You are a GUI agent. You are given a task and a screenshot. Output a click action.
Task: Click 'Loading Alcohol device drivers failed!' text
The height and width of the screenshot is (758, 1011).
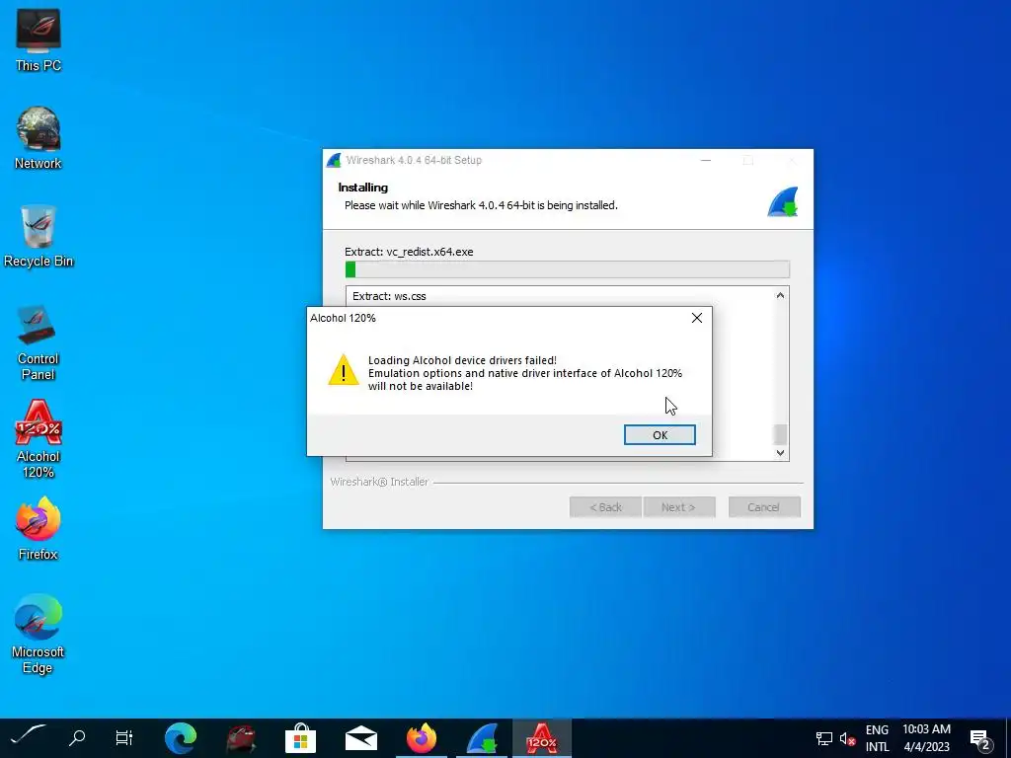pyautogui.click(x=462, y=360)
